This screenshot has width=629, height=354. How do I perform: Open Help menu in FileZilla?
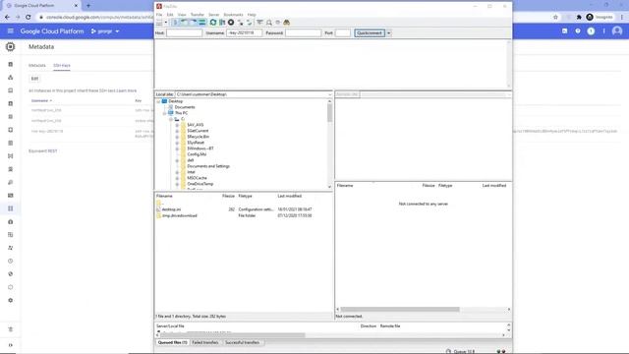tap(252, 15)
